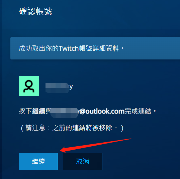Click the word Twitch in the banner

pyautogui.click(x=69, y=48)
